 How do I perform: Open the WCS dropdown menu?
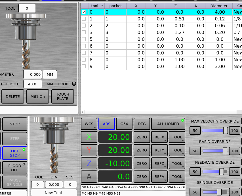coord(89,124)
